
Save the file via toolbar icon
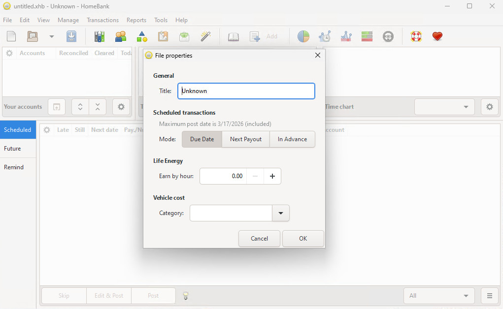coord(71,36)
